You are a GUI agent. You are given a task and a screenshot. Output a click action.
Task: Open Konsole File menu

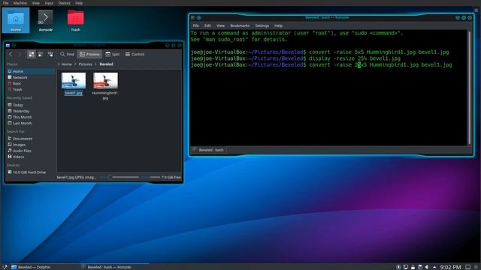[195, 25]
